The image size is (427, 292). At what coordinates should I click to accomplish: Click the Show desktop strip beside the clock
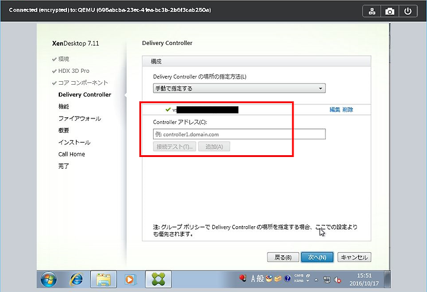pyautogui.click(x=387, y=279)
